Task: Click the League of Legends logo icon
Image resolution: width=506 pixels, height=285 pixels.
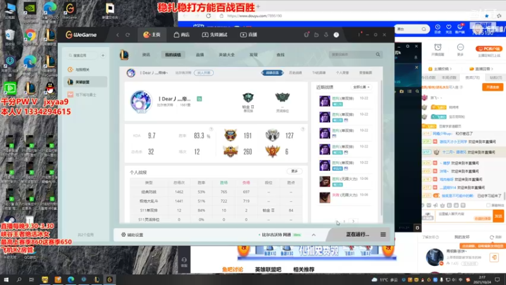Action: point(124,55)
